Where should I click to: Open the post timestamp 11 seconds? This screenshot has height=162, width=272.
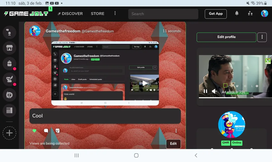tap(172, 31)
